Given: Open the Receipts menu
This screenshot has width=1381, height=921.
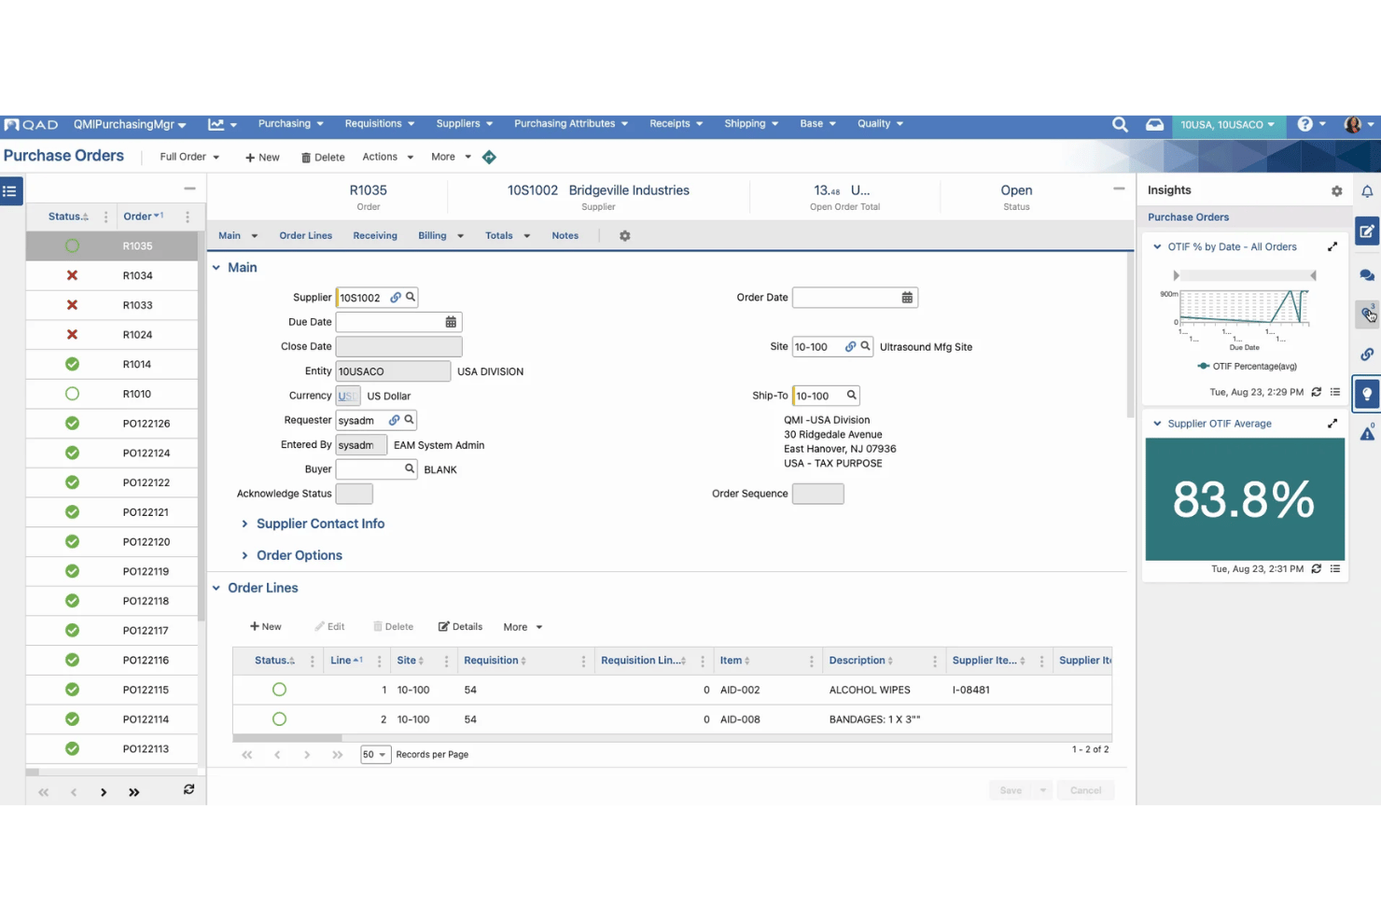Looking at the screenshot, I should click(677, 124).
